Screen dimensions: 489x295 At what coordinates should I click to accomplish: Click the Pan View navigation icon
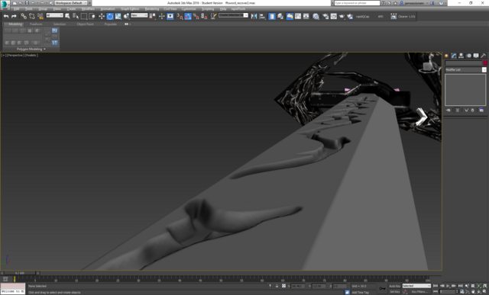point(473,292)
